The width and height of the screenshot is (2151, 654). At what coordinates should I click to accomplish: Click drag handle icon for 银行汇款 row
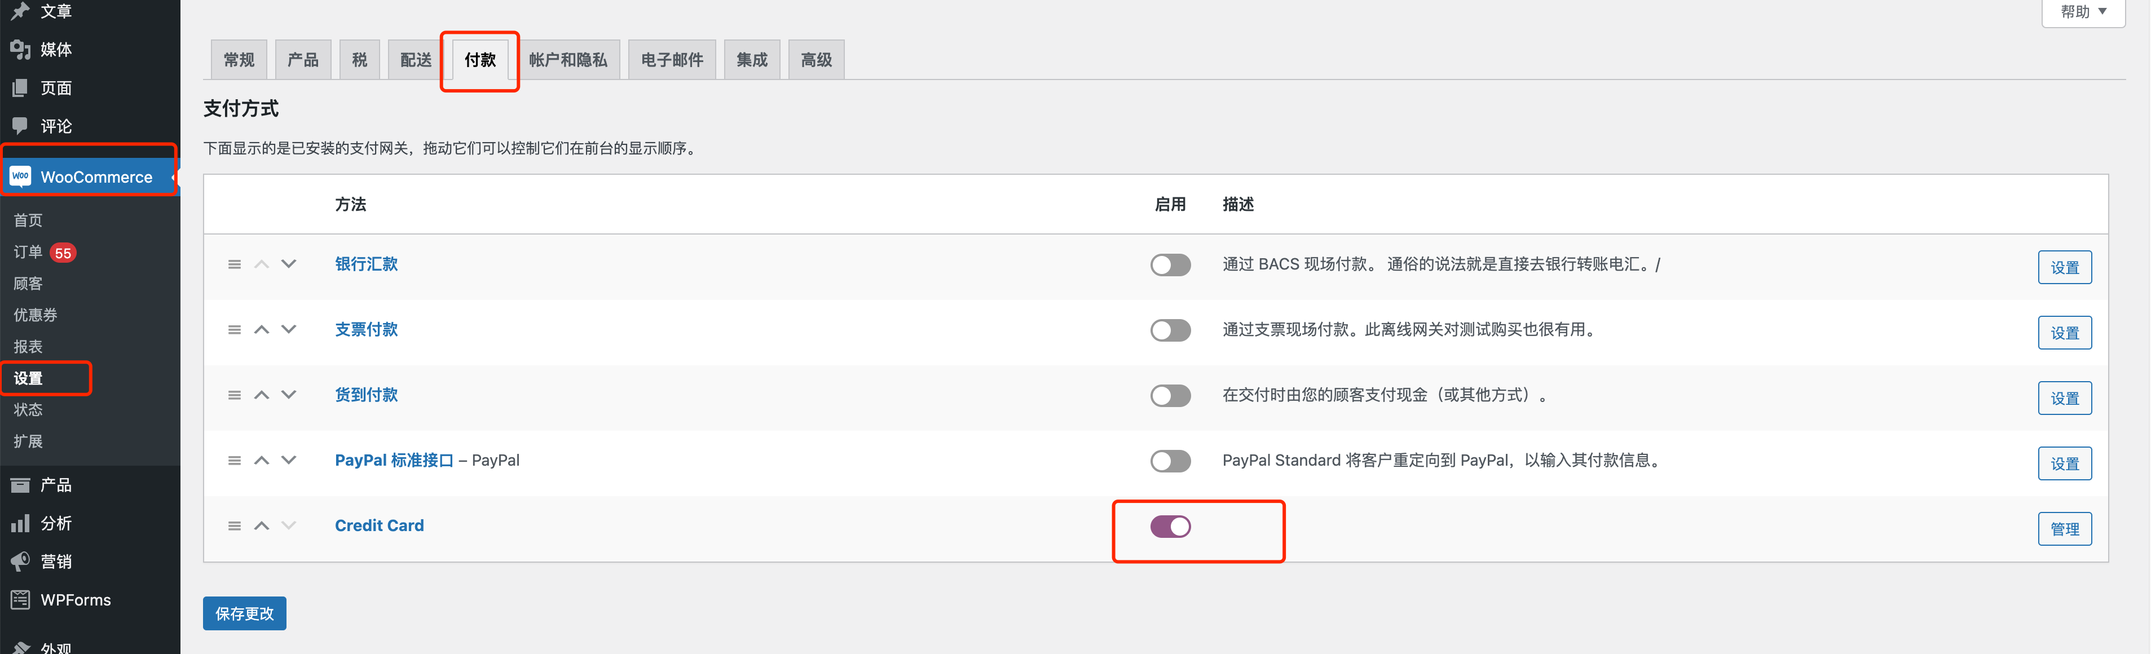point(235,265)
